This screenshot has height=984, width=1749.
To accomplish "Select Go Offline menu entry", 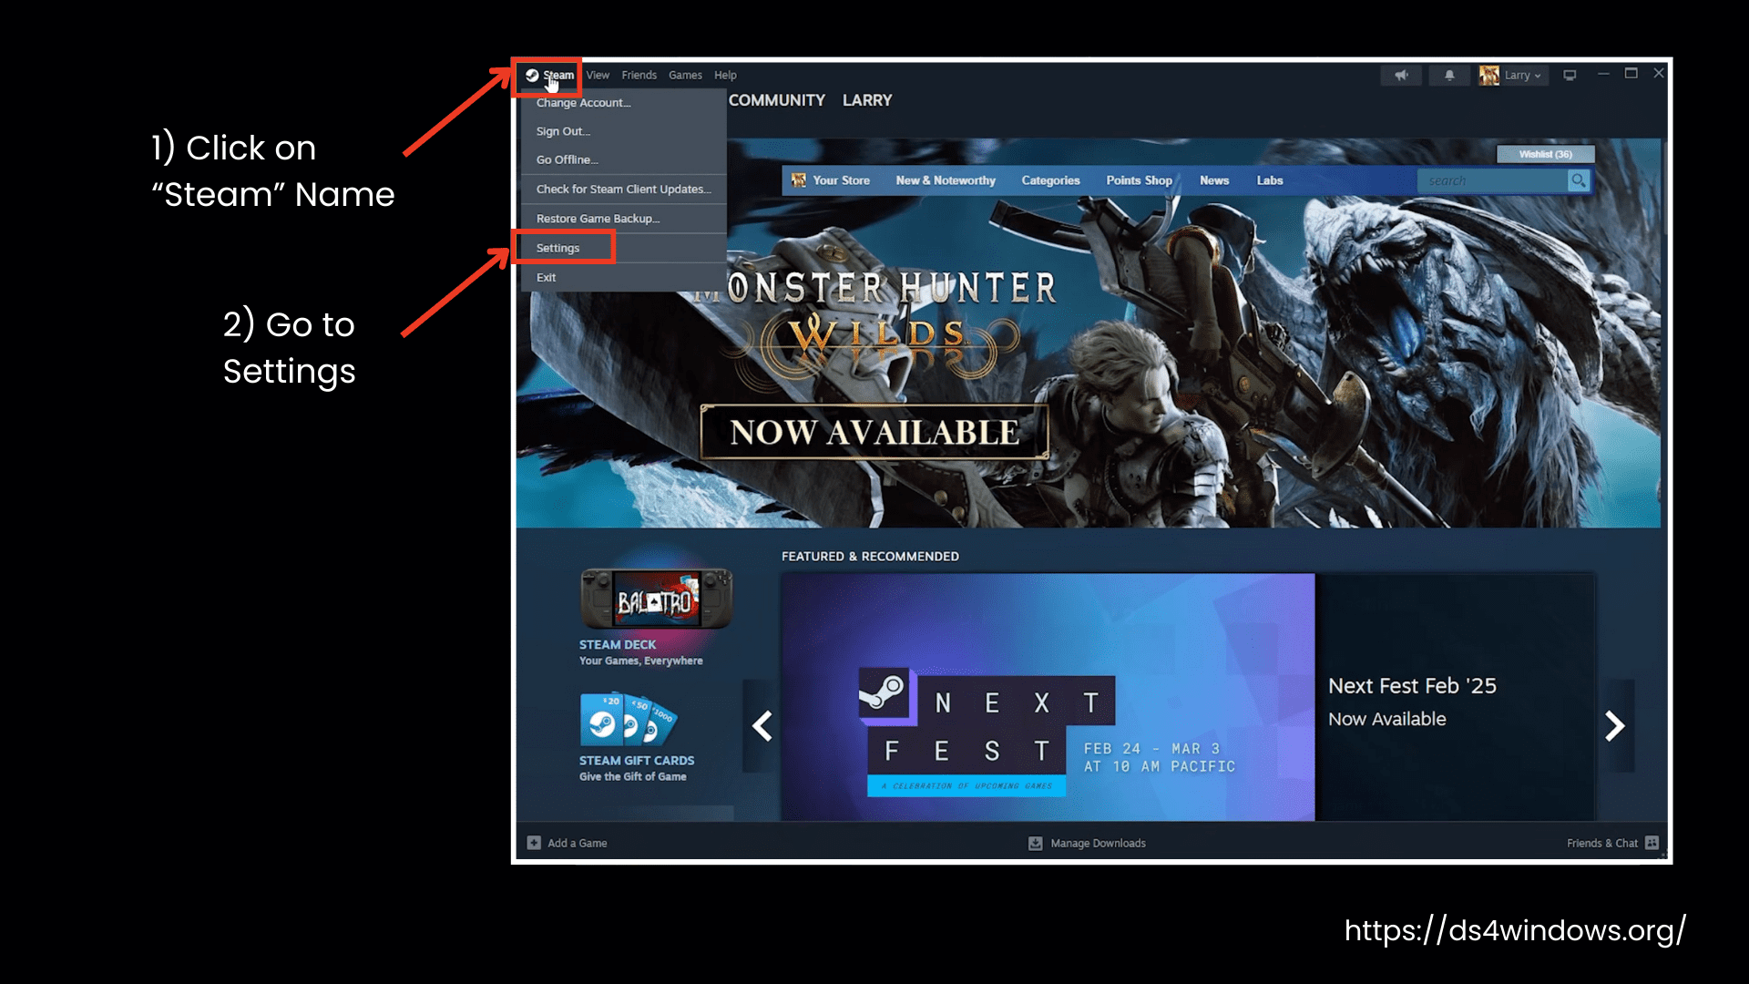I will 623,159.
